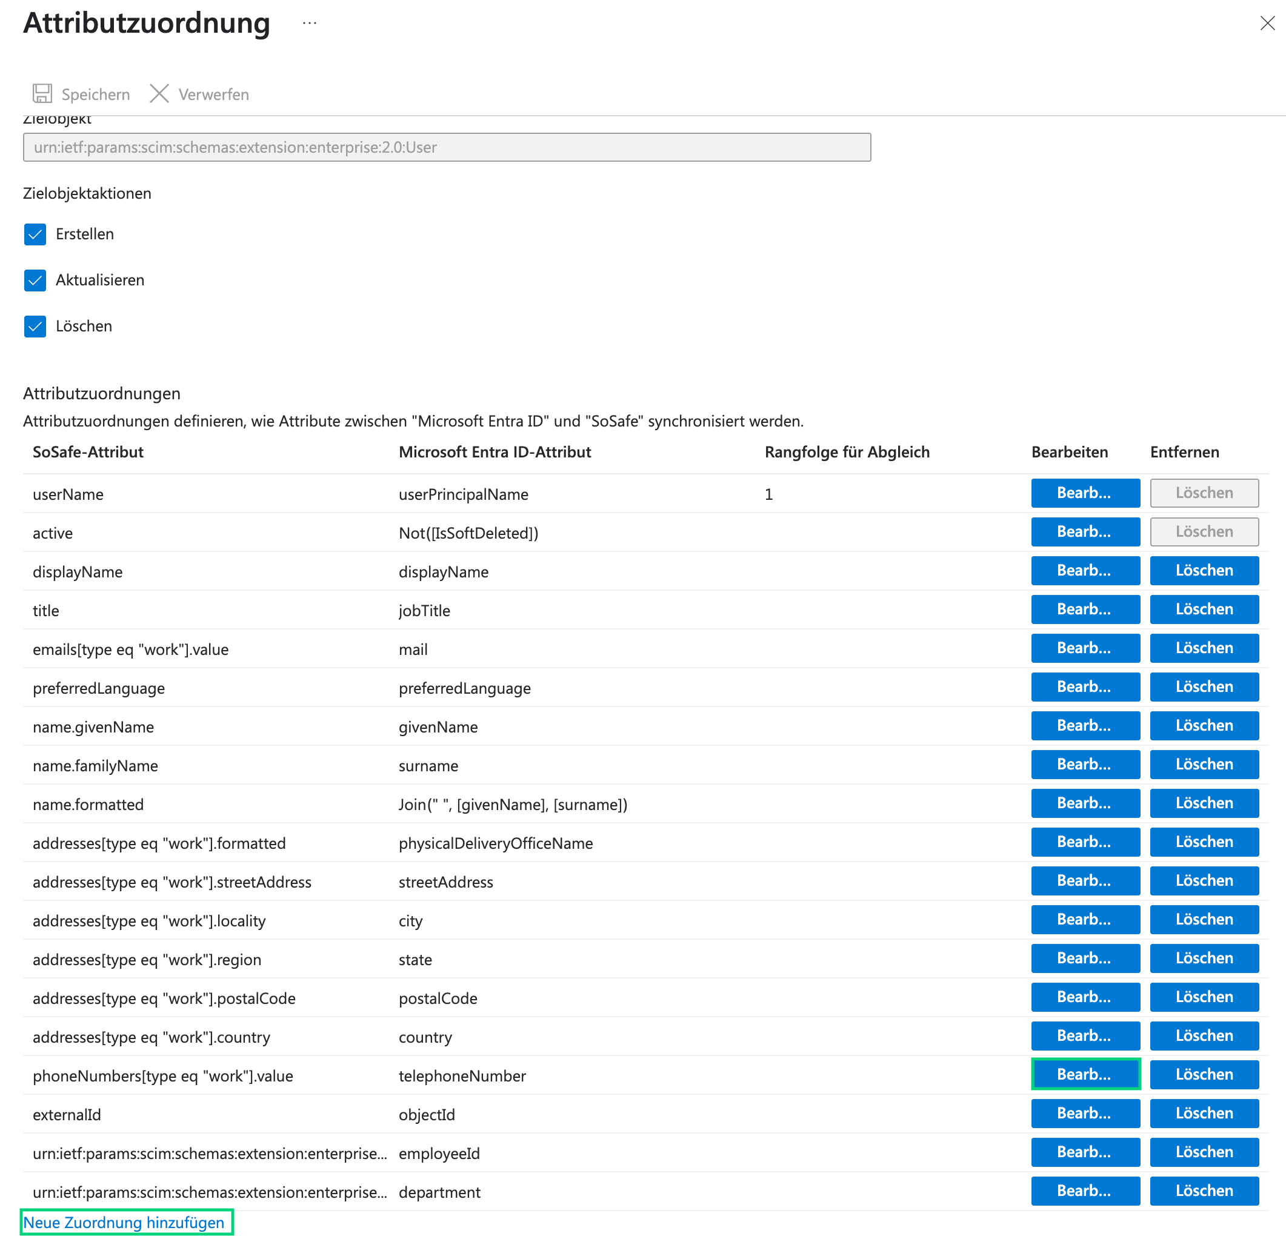1286x1242 pixels.
Task: Edit the userName mapping
Action: coord(1085,493)
